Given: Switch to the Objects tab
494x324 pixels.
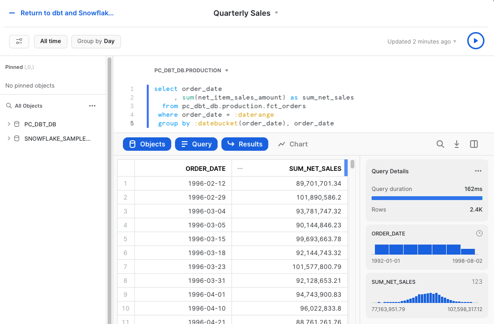Looking at the screenshot, I should [x=147, y=144].
